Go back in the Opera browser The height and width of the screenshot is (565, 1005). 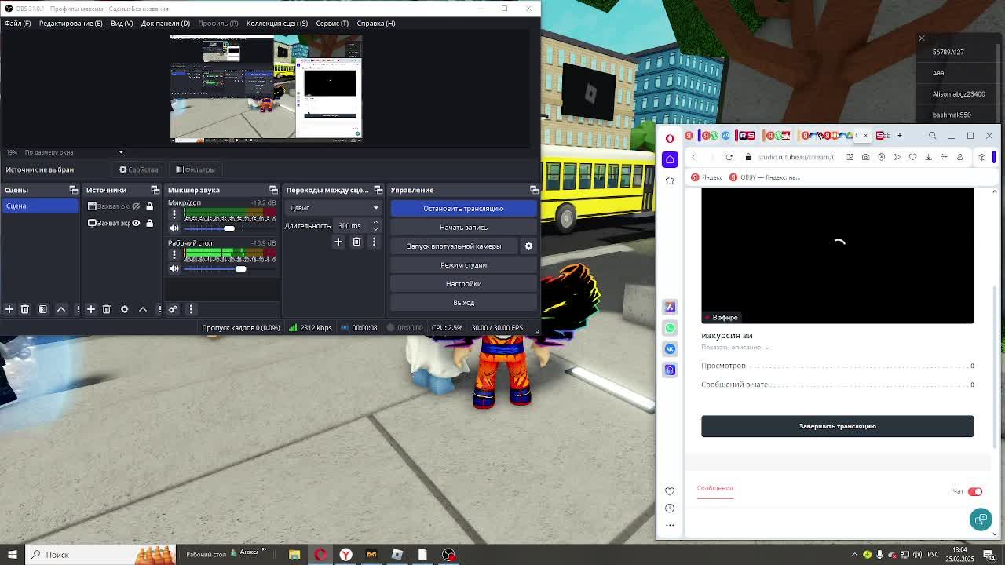coord(693,157)
